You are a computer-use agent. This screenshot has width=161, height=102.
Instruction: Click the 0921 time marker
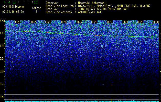(x=17, y=22)
